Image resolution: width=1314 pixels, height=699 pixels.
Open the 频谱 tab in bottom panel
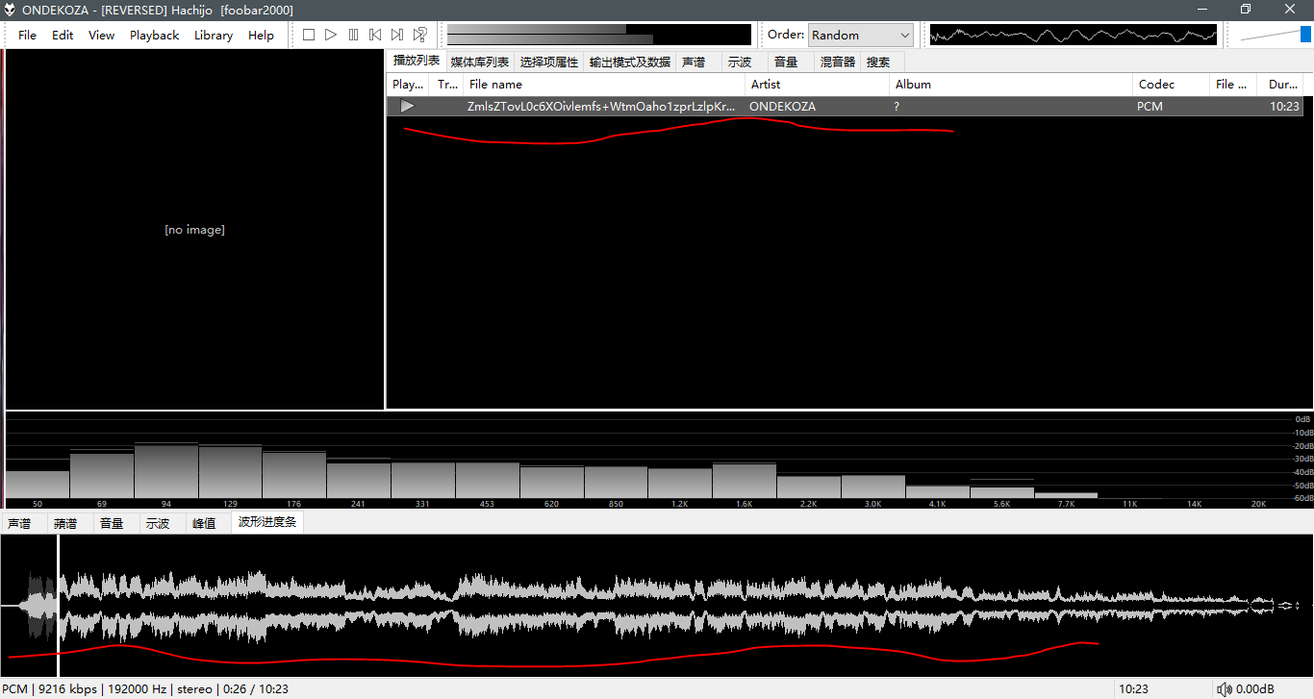(x=65, y=523)
